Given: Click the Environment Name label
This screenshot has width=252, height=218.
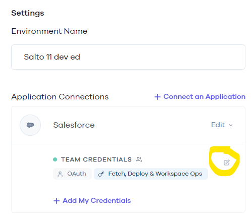Looking at the screenshot, I should (49, 31).
